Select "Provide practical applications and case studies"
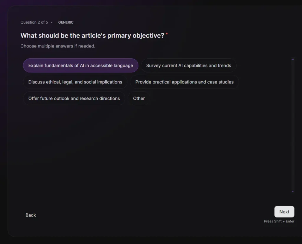 point(184,82)
